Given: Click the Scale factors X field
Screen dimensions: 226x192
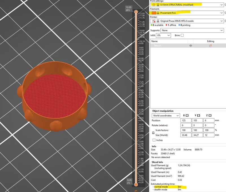Looking at the screenshot, I should point(186,130).
